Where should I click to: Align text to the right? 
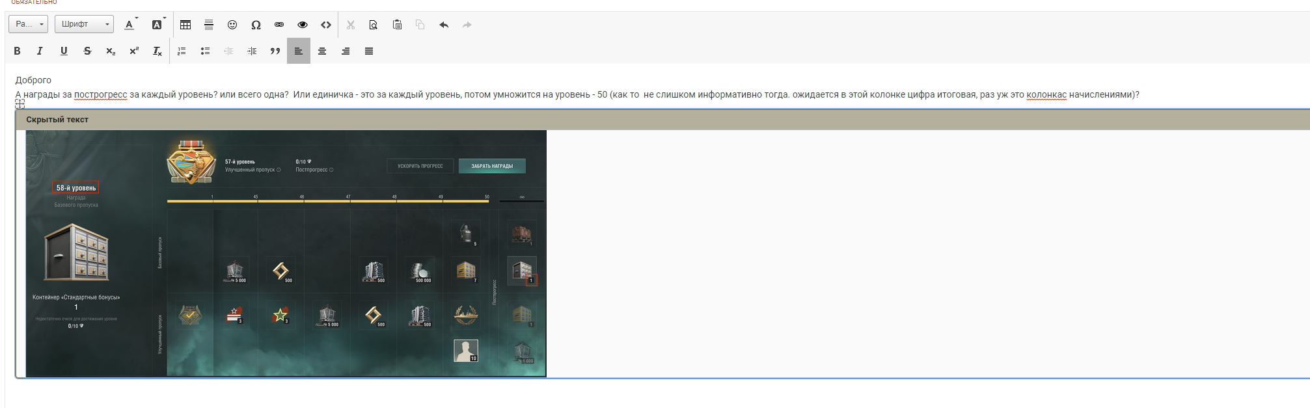click(346, 51)
